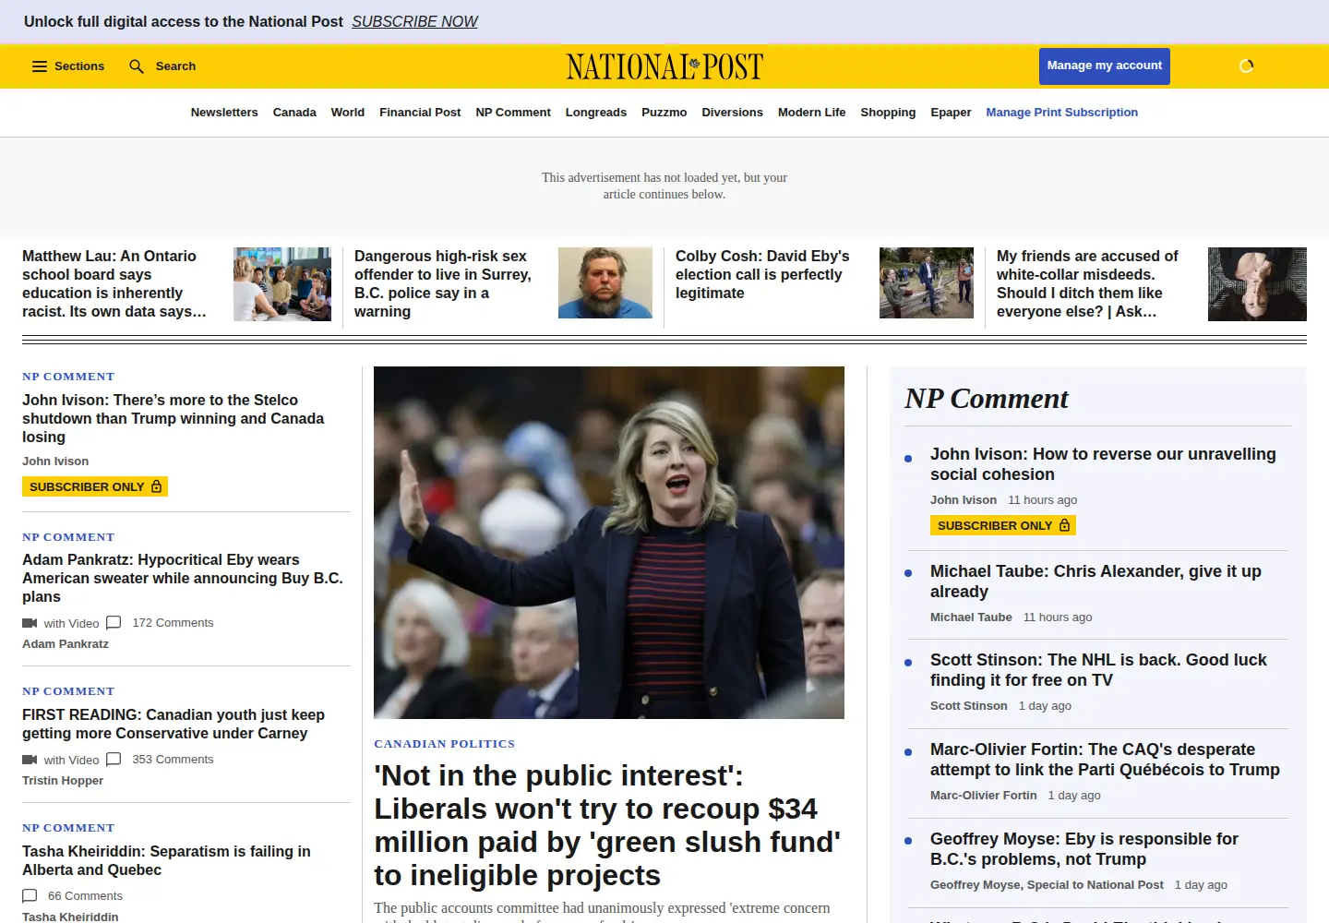Open the Epaper nav item
The width and height of the screenshot is (1329, 923).
pos(951,113)
